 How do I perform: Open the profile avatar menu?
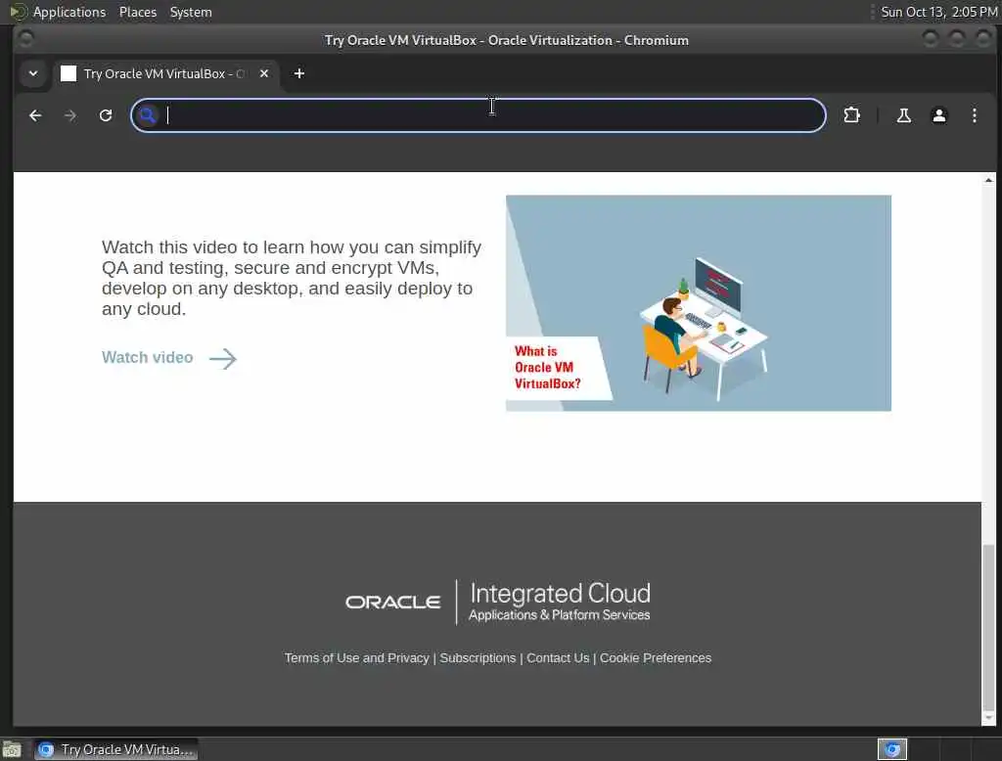938,115
